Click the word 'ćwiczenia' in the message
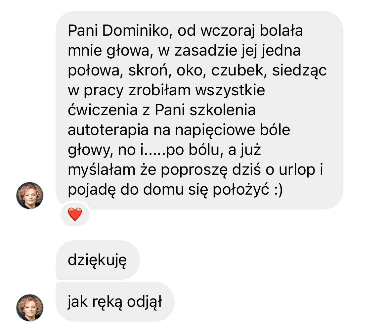 click(103, 110)
